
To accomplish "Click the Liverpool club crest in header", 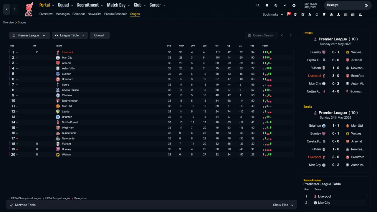I will [x=29, y=9].
